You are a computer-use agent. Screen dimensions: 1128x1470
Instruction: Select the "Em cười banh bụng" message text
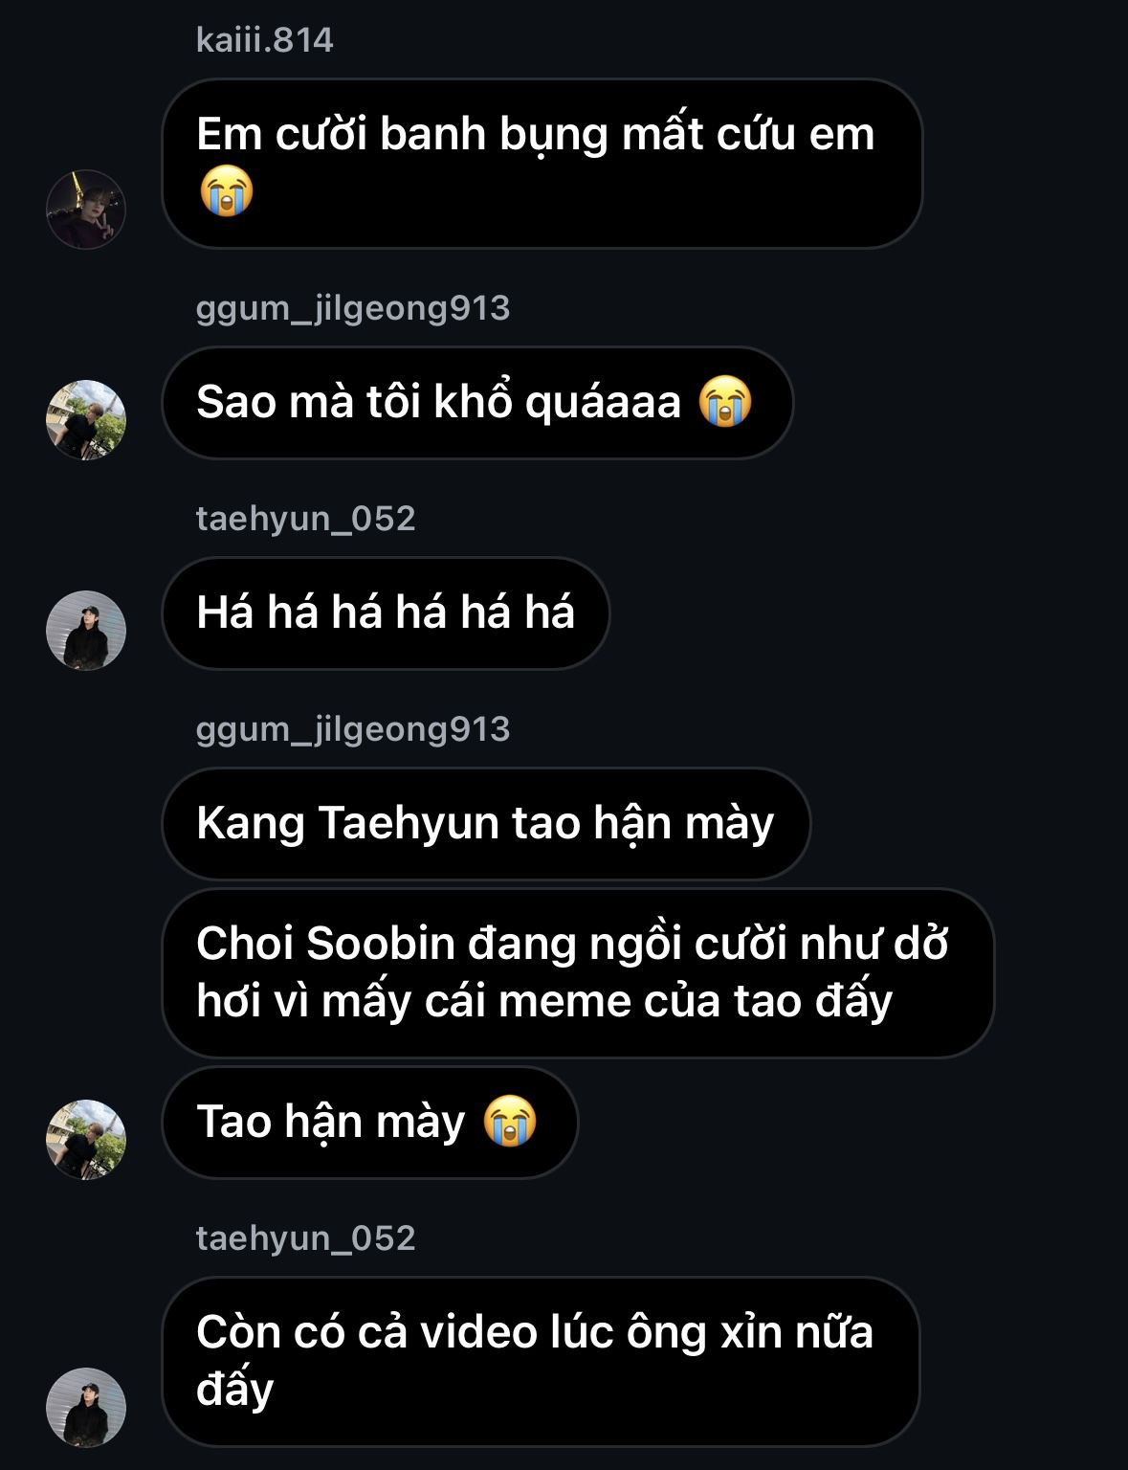(x=534, y=135)
